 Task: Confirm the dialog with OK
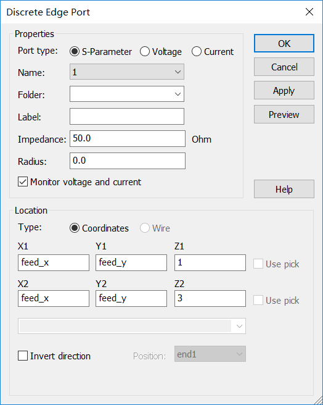(284, 43)
